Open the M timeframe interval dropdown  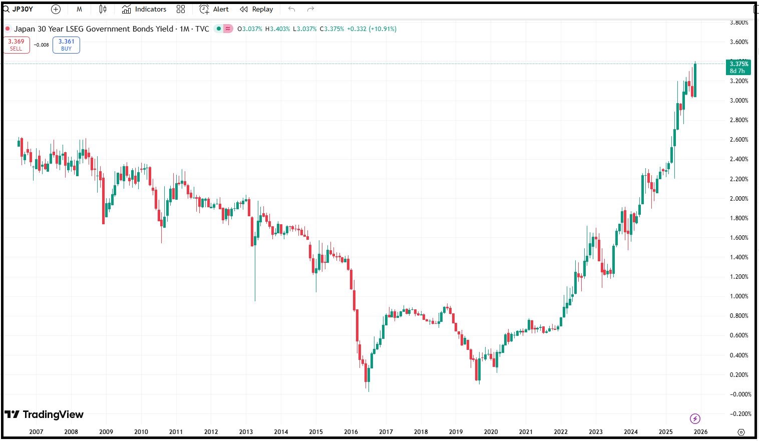tap(79, 9)
